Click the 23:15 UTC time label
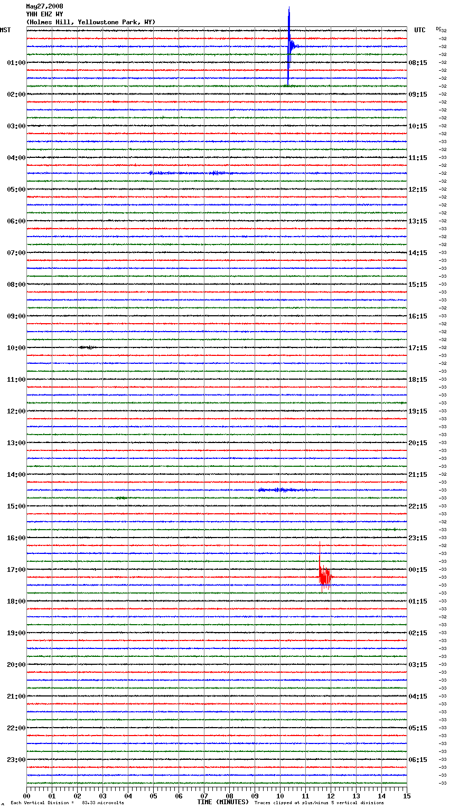Viewport: 449px width, 810px height. click(x=418, y=538)
